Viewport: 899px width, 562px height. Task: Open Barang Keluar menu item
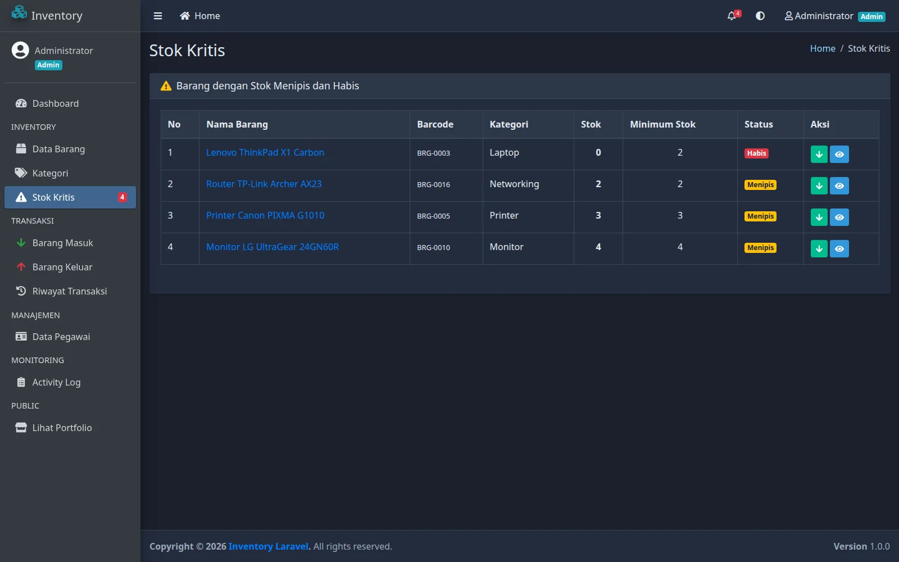tap(70, 267)
